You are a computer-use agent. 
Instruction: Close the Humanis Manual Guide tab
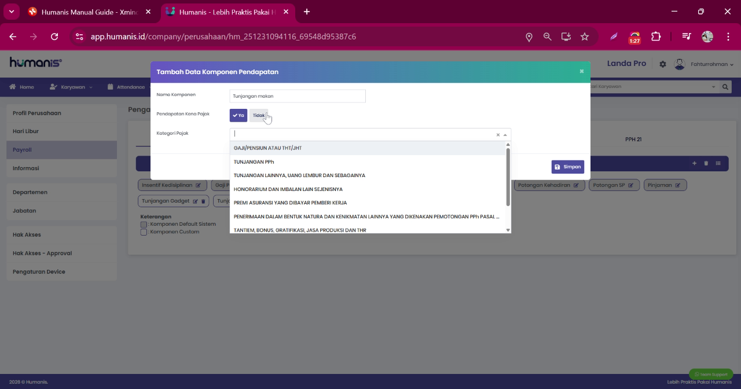coord(148,12)
